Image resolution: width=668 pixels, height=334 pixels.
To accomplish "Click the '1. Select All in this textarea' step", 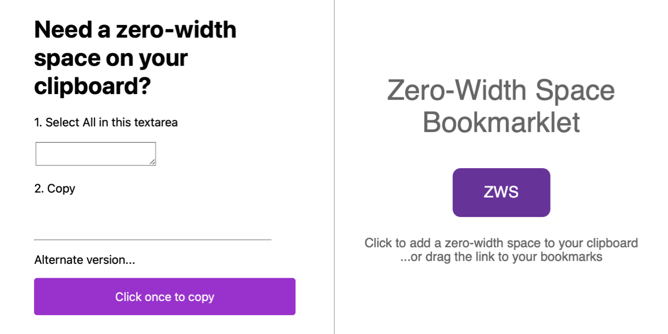I will [x=106, y=122].
